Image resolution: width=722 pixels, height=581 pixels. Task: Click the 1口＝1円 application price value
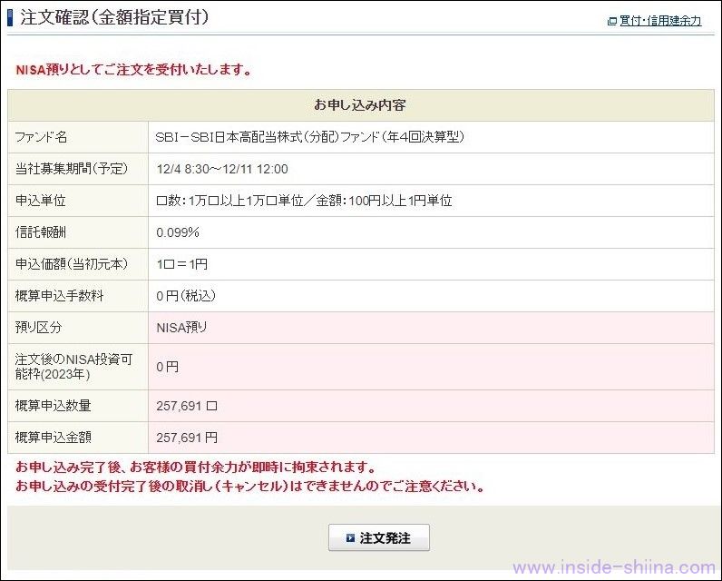click(x=182, y=264)
